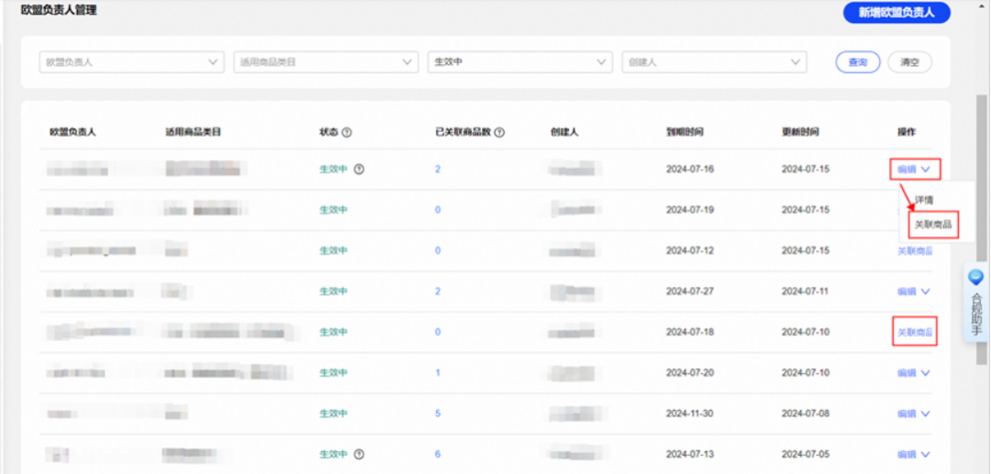Image resolution: width=991 pixels, height=474 pixels.
Task: Open the status filter showing 生效中
Action: 520,61
